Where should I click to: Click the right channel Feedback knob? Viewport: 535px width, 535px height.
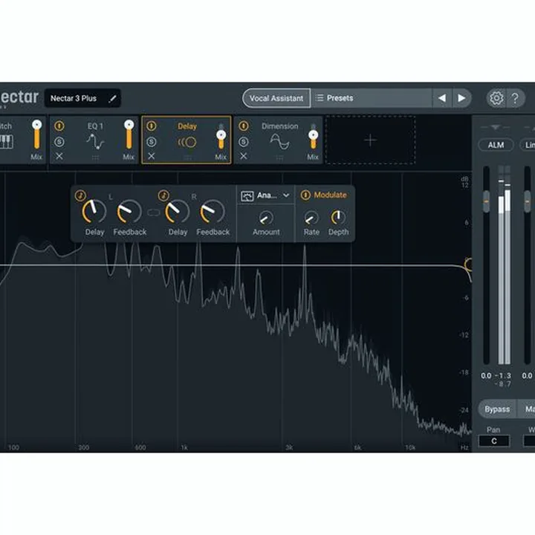pos(213,212)
